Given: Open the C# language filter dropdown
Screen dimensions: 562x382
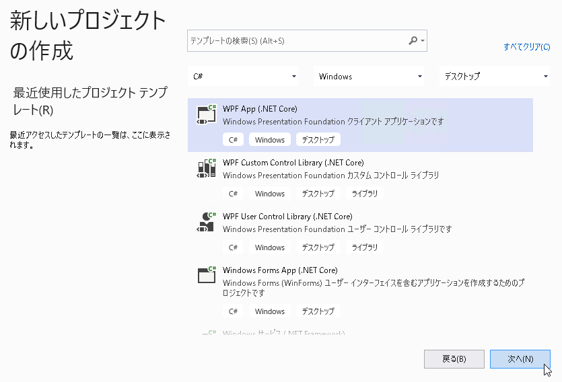Looking at the screenshot, I should click(x=243, y=76).
